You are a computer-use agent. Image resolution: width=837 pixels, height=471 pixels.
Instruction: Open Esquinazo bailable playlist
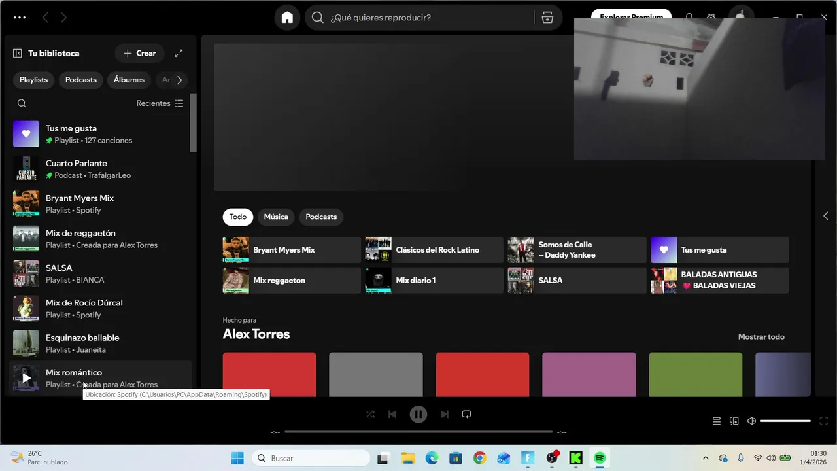(100, 343)
